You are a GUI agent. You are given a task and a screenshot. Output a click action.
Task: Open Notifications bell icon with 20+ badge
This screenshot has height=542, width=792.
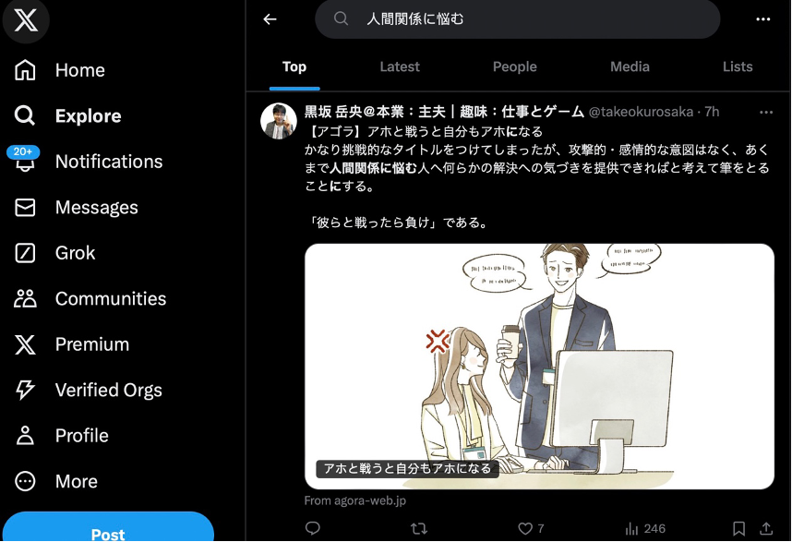coord(24,160)
